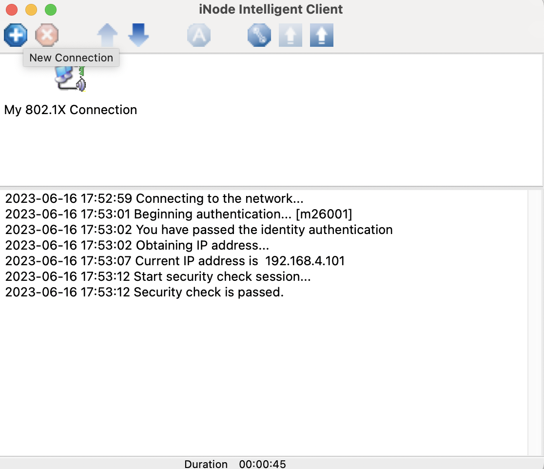Click the faded up arrow toolbar icon
Viewport: 544px width, 469px height.
point(107,35)
